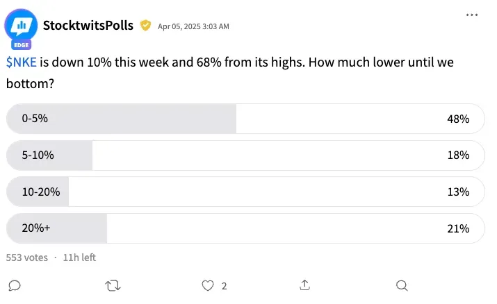
Task: Click the magnifying glass search icon
Action: point(402,286)
